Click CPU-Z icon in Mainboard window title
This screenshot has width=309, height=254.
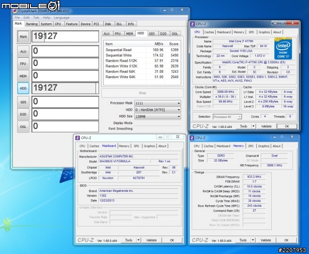coord(78,138)
